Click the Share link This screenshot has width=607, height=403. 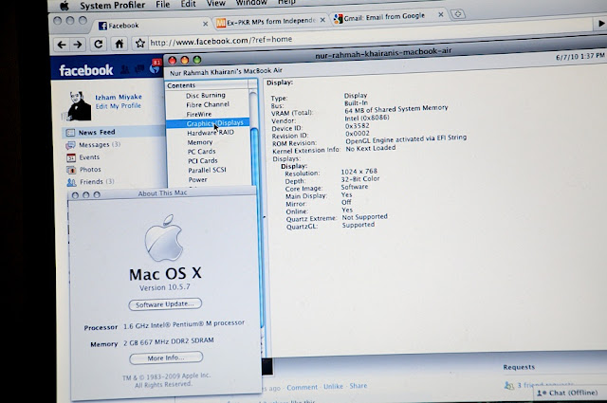point(359,386)
